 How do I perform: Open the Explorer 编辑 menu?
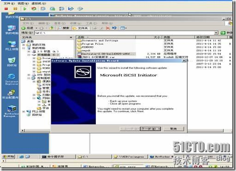[44, 23]
